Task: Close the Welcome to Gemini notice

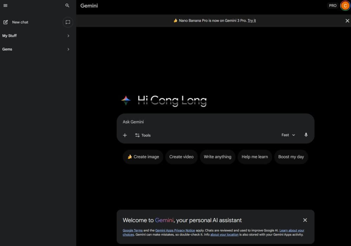Action: [305, 220]
